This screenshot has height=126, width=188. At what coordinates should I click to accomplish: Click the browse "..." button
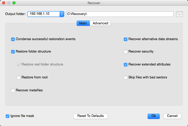179,14
